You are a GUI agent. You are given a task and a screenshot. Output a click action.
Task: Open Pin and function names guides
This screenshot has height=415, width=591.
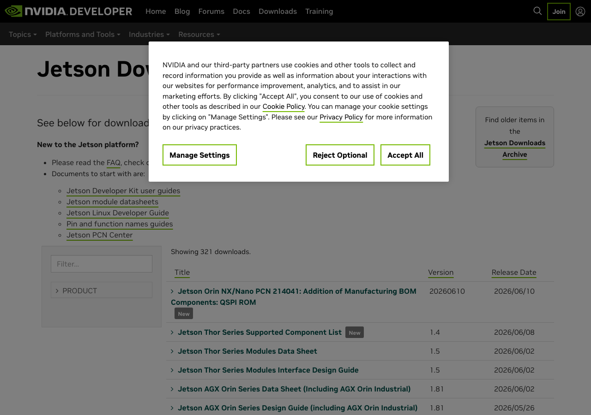click(x=120, y=224)
